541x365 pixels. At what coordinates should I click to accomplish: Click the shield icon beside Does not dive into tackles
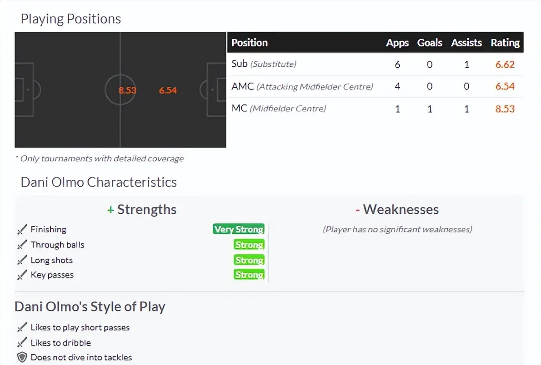pos(22,358)
